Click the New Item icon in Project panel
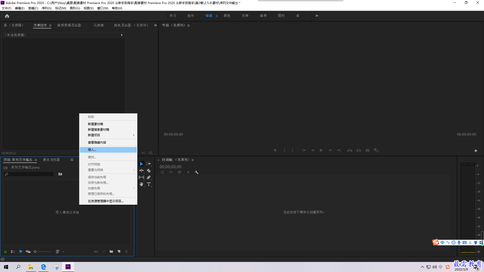Image resolution: width=484 pixels, height=272 pixels. click(119, 252)
